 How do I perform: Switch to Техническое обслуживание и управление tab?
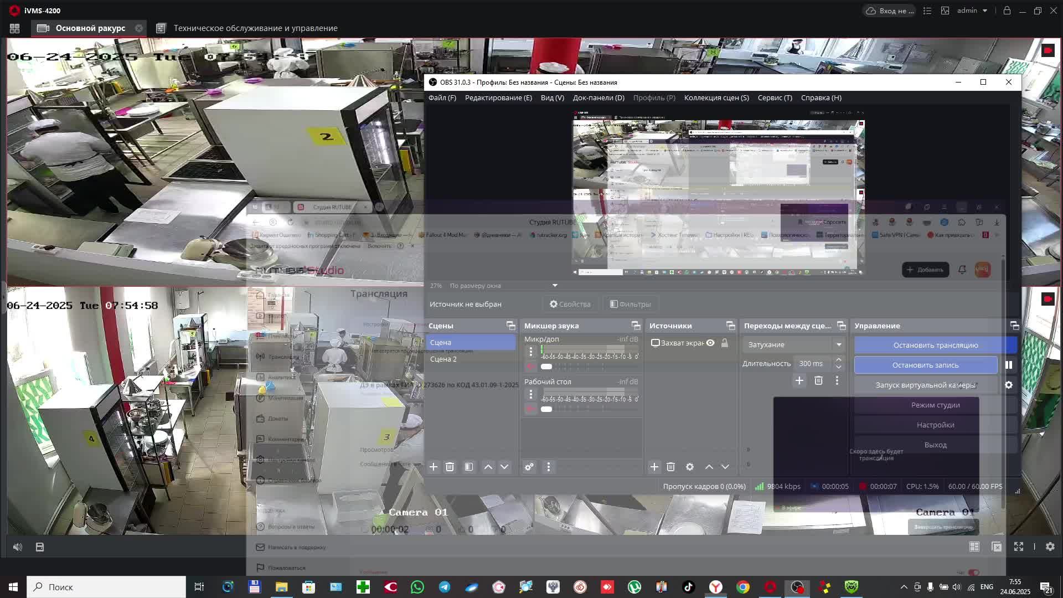(x=255, y=28)
